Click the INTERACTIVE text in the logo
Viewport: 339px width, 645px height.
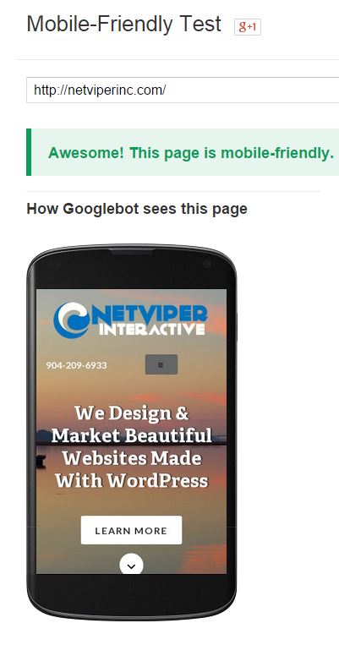pyautogui.click(x=152, y=330)
